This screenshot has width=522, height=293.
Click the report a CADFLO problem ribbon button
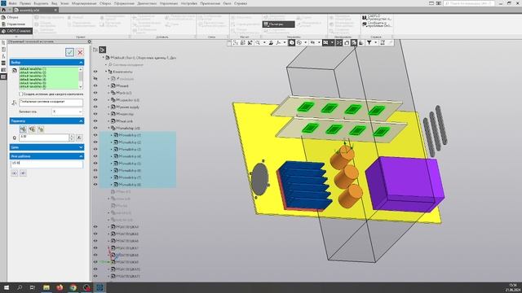(377, 24)
